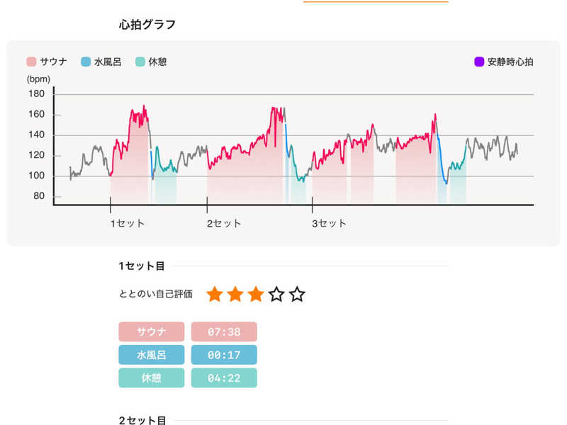567x425 pixels.
Task: Click the blue 水風呂 label button
Action: click(151, 355)
